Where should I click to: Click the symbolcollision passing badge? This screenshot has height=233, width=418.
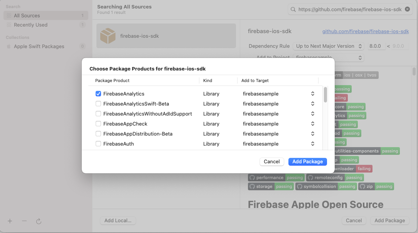(326, 186)
